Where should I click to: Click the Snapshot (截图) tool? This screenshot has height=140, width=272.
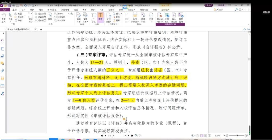[x=18, y=14]
